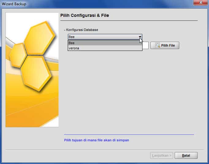Click the dropdown arrow of the database combo
Viewport: 209px width, 164px height.
pos(140,37)
